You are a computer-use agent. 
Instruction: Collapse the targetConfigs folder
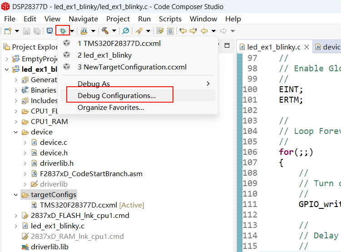(x=15, y=195)
